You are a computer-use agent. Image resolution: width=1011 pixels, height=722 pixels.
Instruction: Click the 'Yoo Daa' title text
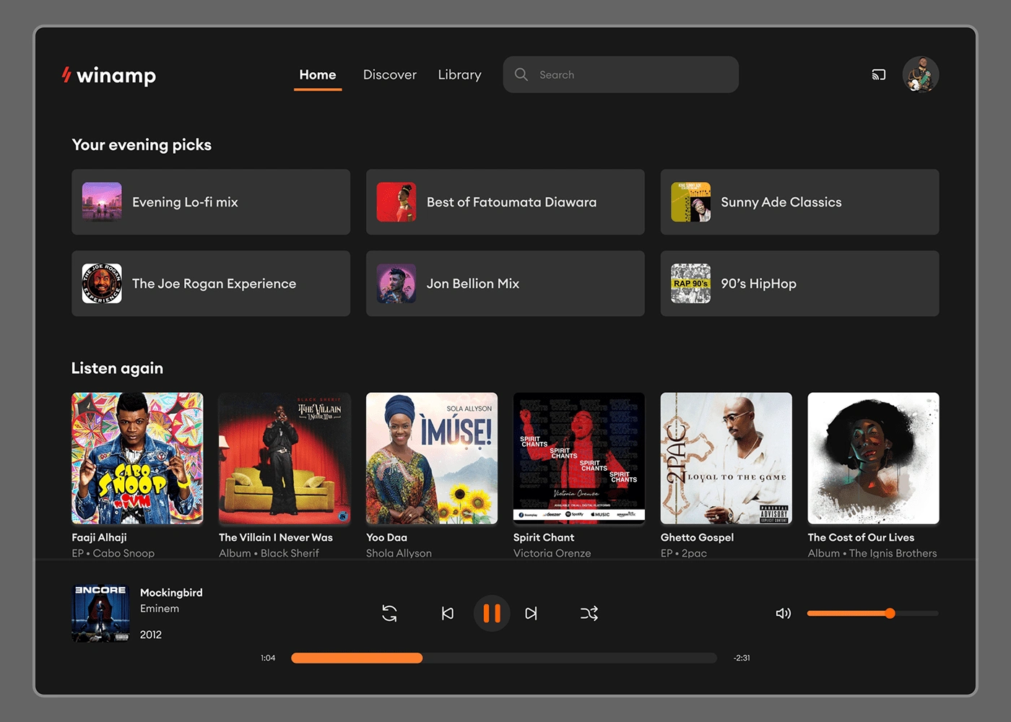coord(386,538)
